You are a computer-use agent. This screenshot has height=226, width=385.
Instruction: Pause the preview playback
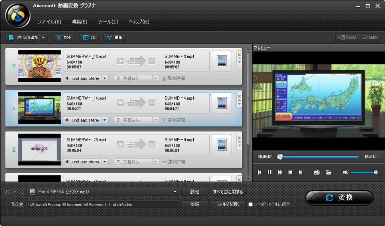pos(269,172)
